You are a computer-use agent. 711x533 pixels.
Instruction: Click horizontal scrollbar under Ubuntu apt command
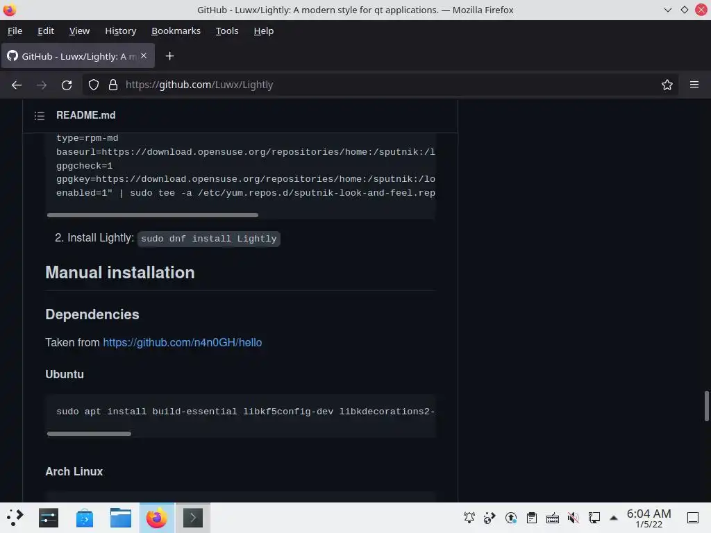(89, 434)
